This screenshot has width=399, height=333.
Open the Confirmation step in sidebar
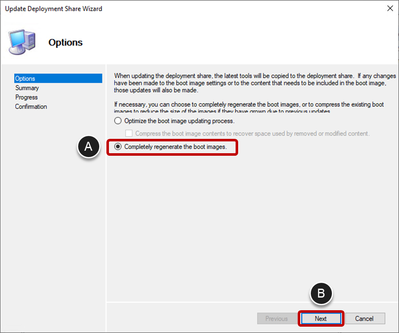click(x=31, y=106)
